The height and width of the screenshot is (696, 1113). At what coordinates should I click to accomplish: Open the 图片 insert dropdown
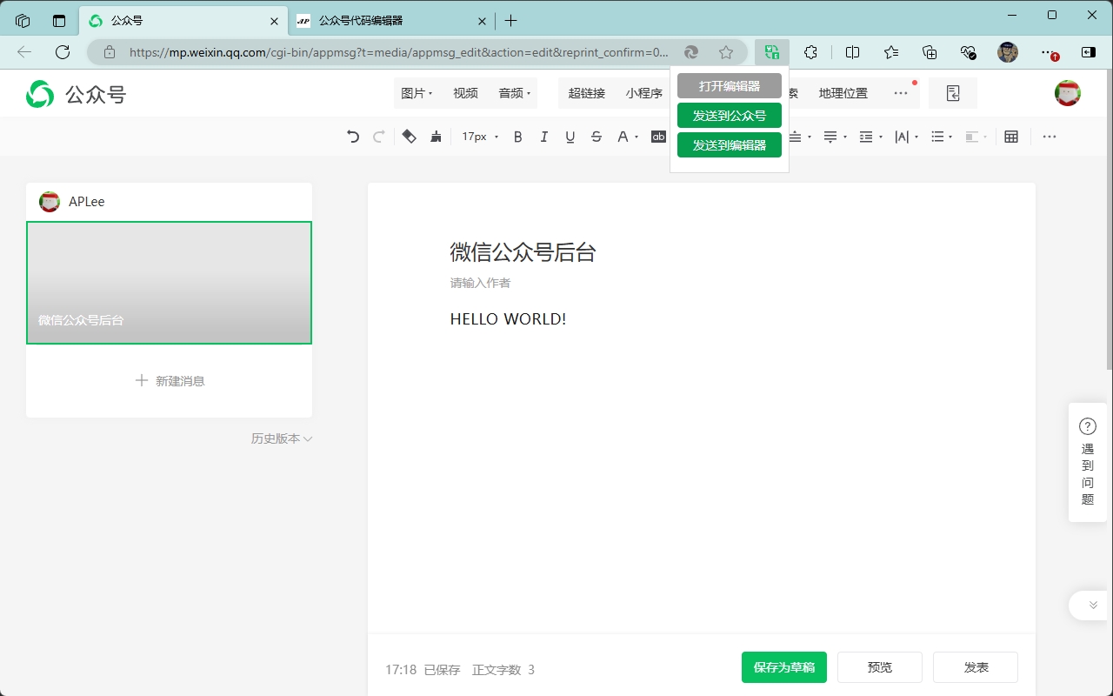[417, 93]
